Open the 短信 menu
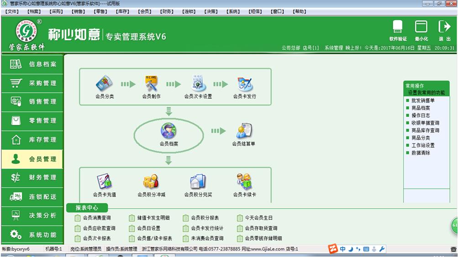 pos(256,11)
